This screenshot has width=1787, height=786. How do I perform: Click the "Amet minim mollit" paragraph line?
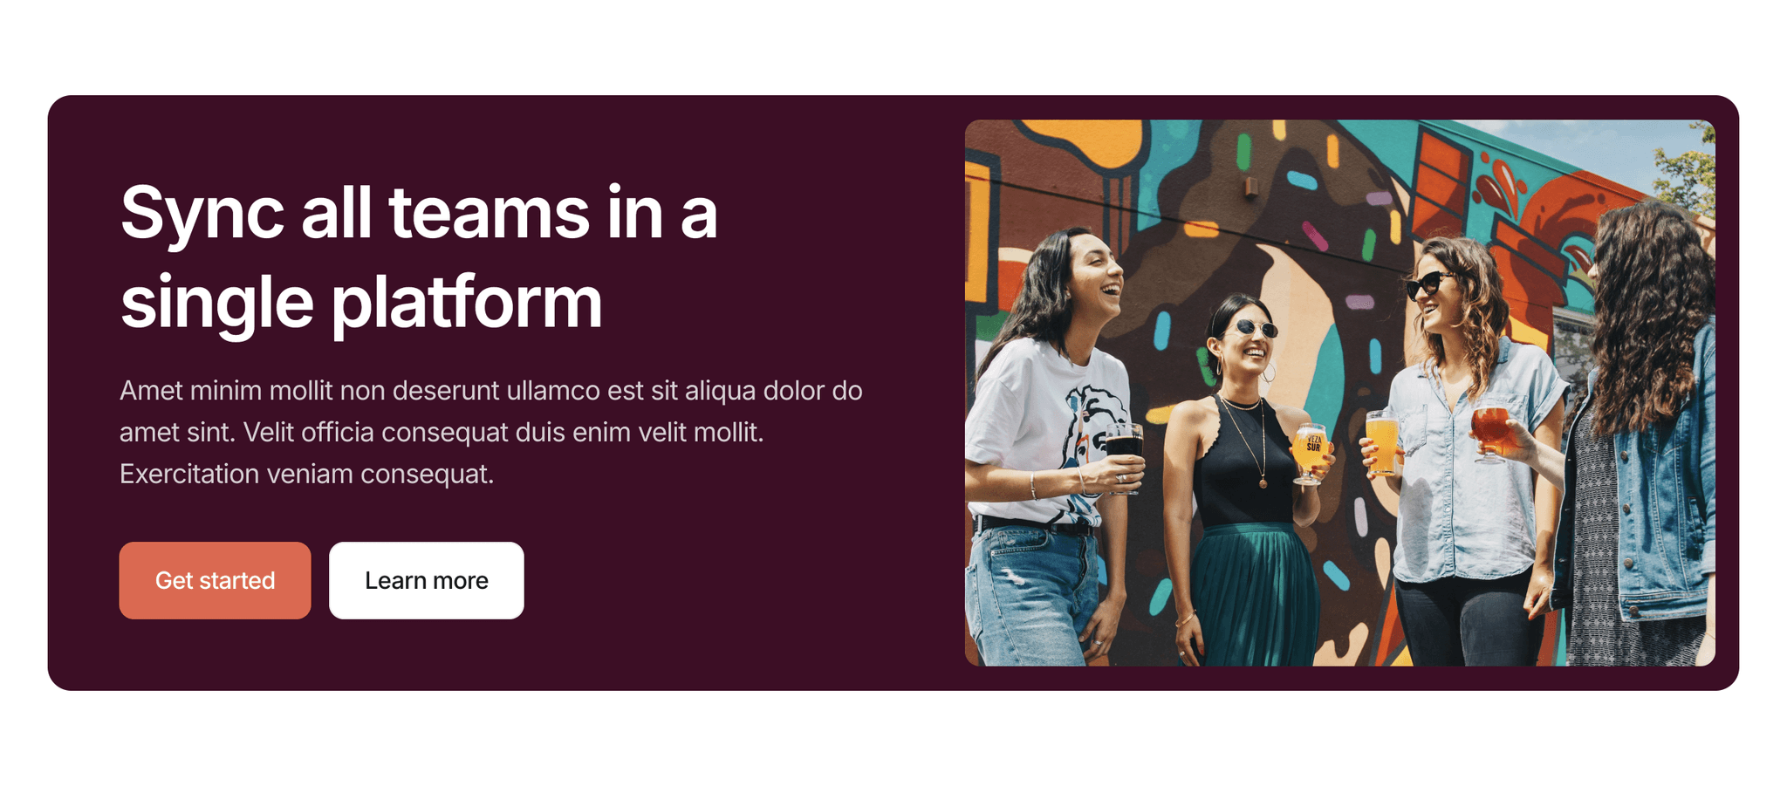pos(490,390)
